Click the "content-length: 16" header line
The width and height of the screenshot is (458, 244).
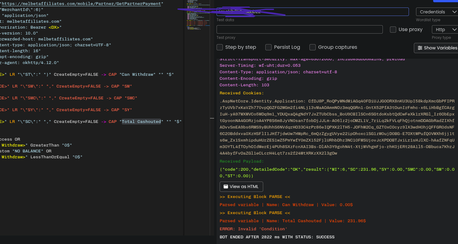coord(20,51)
